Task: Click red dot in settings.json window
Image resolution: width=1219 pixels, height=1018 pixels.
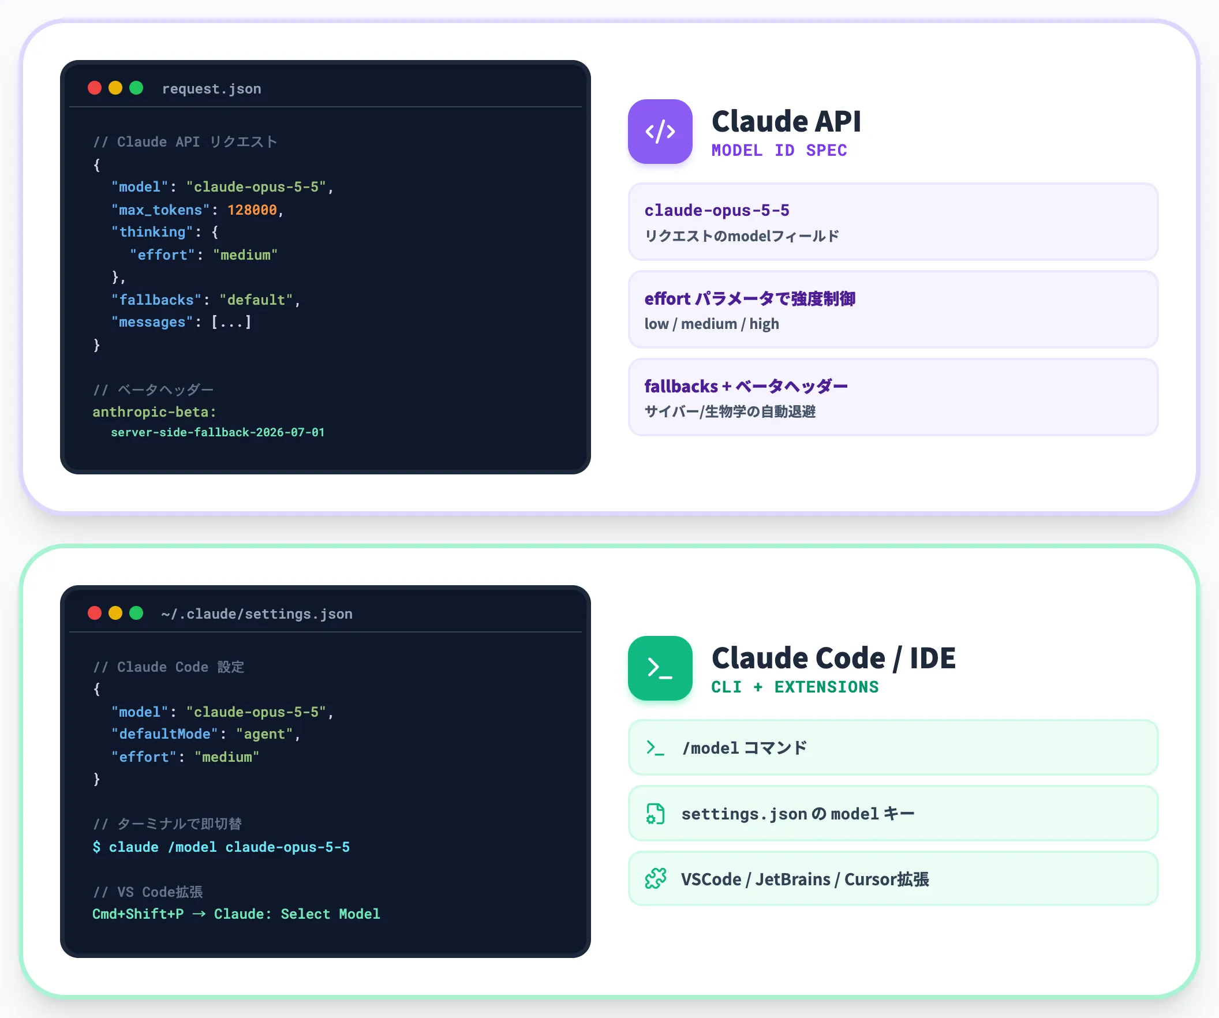Action: pyautogui.click(x=95, y=613)
